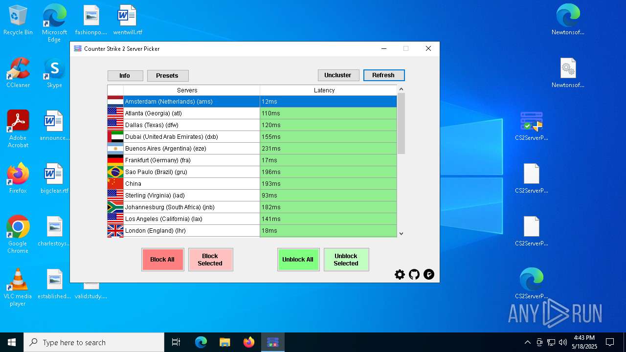Click the taskbar search box
Viewport: 626px width, 352px height.
pos(94,342)
